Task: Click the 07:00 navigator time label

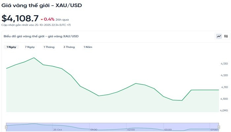Action: (214, 130)
